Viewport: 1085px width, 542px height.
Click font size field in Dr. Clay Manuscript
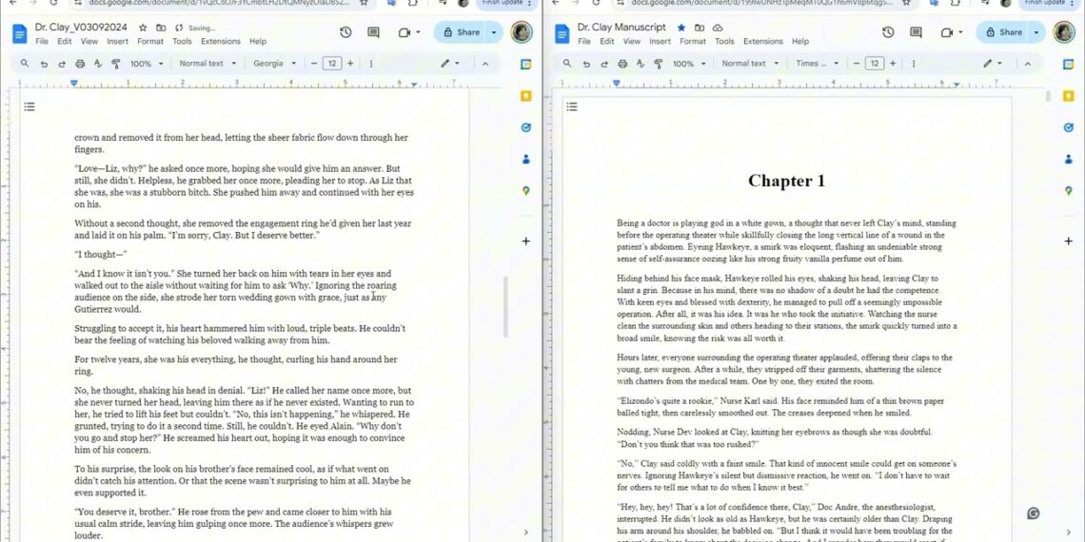875,64
